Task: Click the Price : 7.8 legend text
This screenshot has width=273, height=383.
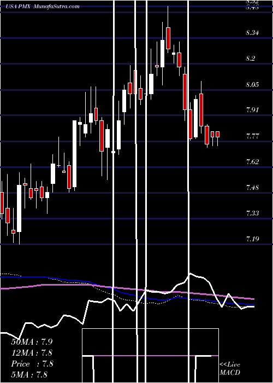Action: point(32,364)
